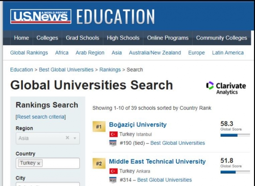Click the Education breadcrumb link
The image size is (255, 186).
21,70
